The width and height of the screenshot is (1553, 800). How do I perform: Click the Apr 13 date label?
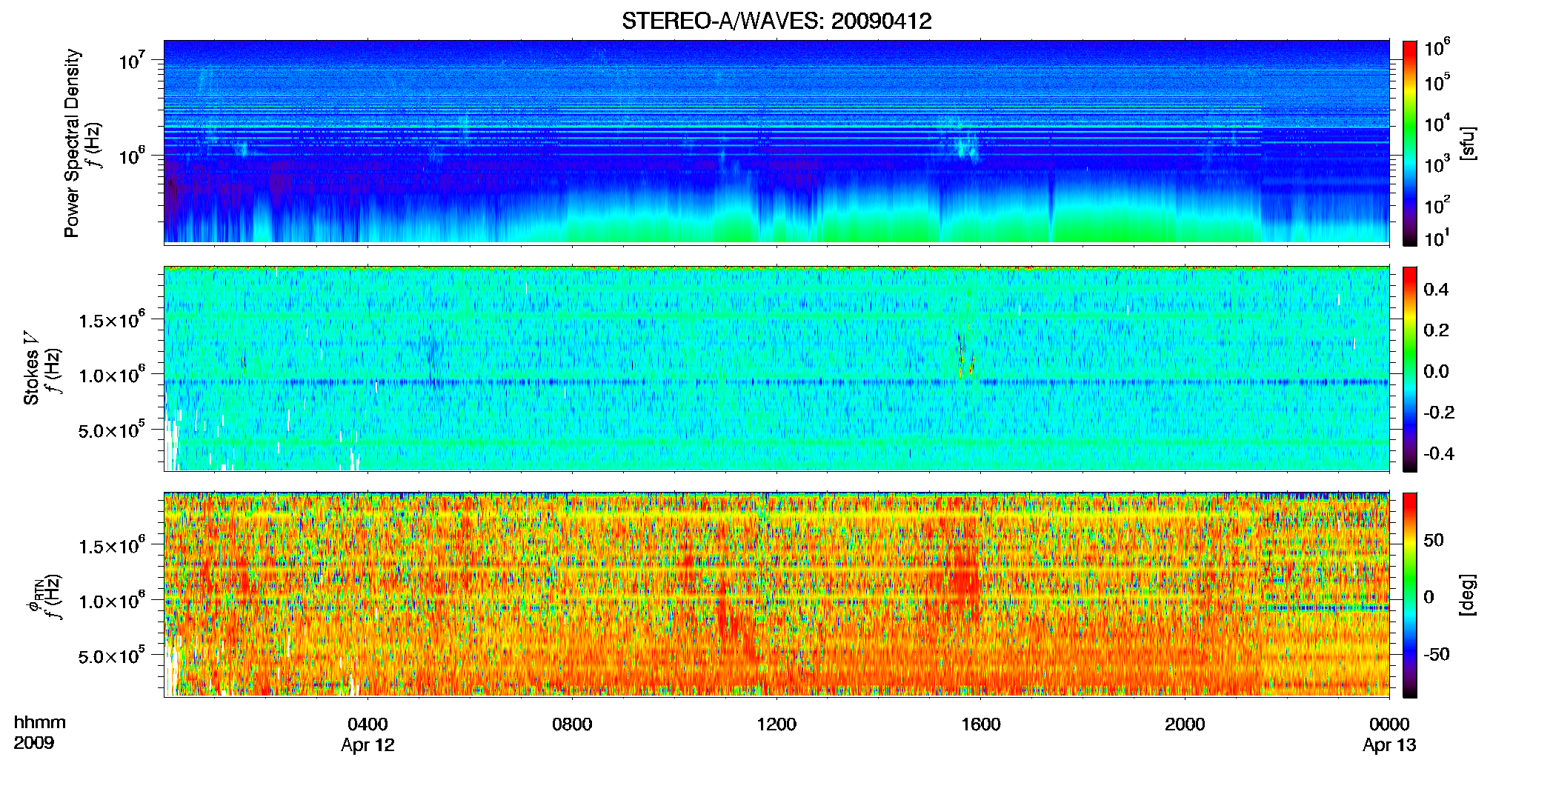[1389, 745]
